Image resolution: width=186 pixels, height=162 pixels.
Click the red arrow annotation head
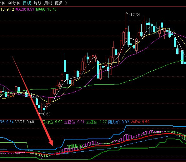click(51, 143)
